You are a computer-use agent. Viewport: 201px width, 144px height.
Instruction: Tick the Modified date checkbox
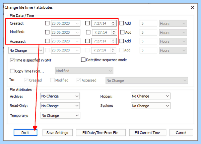(x=47, y=32)
